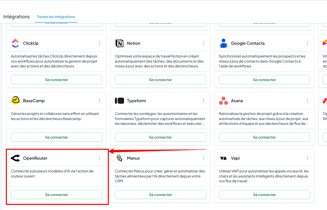Click the description starting 'Connecter les sondages'
The image size is (327, 210).
(160, 118)
